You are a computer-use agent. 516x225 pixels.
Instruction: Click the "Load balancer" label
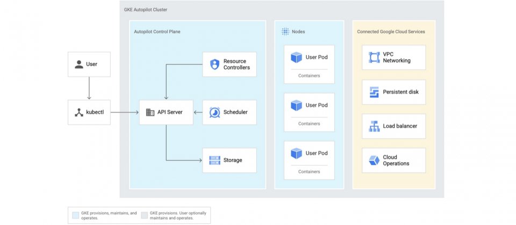(400, 126)
